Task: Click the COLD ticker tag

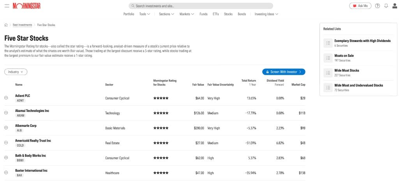Action: (x=20, y=145)
